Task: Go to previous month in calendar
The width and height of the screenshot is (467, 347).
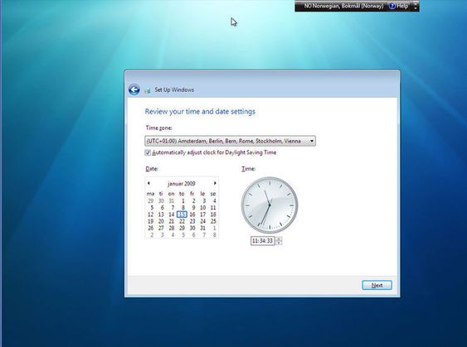Action: [148, 183]
